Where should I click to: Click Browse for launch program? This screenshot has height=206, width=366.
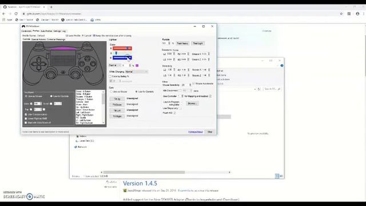tap(192, 103)
